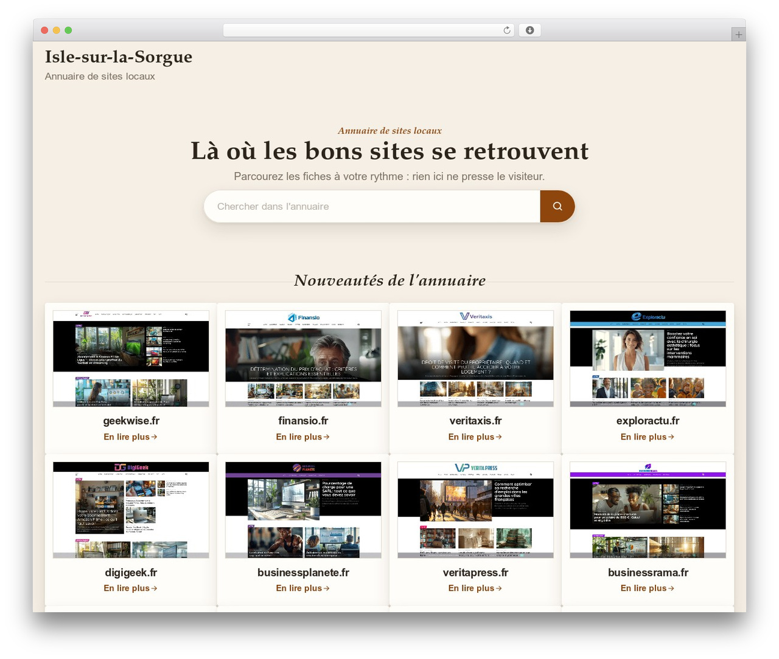The image size is (779, 659).
Task: Open the businessplanete.fr screenshot thumbnail
Action: 303,510
